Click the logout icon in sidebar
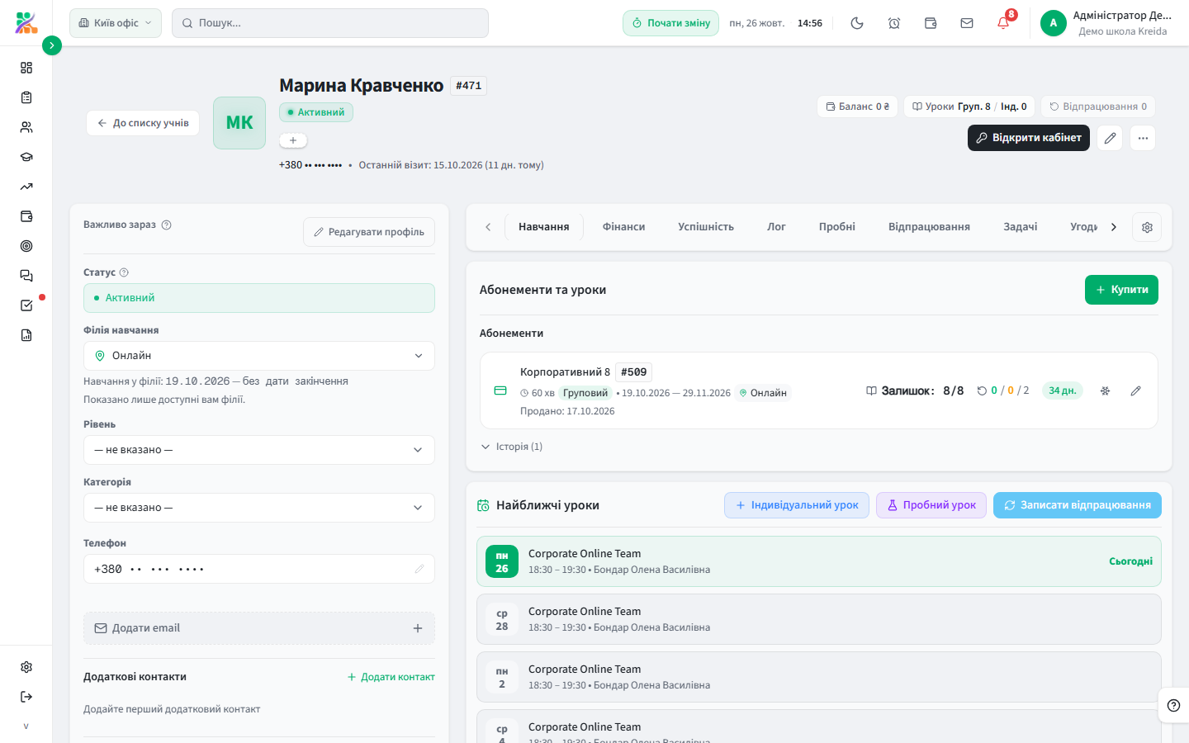Image resolution: width=1189 pixels, height=743 pixels. pos(26,697)
